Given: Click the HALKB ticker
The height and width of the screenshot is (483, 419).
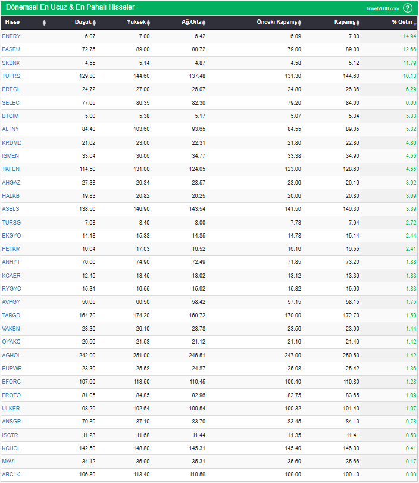Looking at the screenshot, I should coord(11,196).
